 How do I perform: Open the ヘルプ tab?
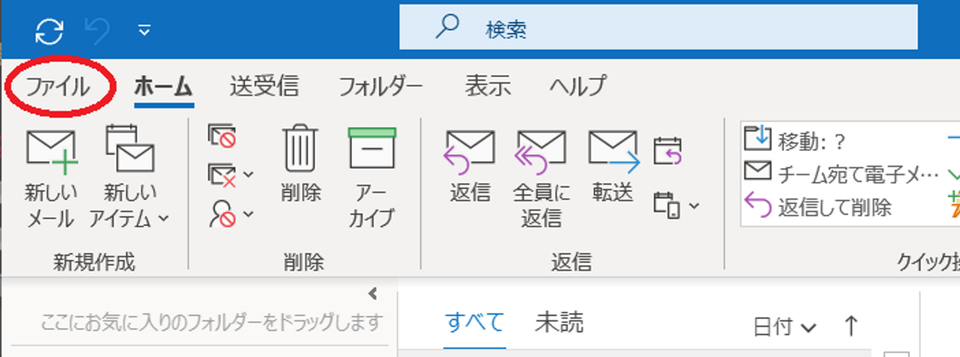578,86
